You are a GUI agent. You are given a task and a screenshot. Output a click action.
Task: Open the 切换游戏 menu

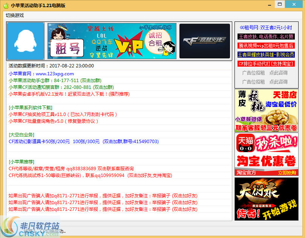[x=14, y=15]
